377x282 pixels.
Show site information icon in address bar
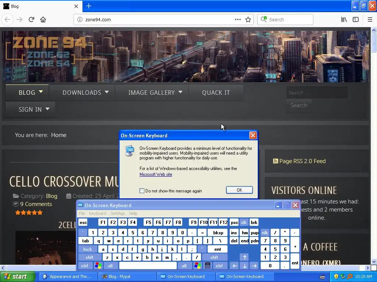click(x=80, y=19)
